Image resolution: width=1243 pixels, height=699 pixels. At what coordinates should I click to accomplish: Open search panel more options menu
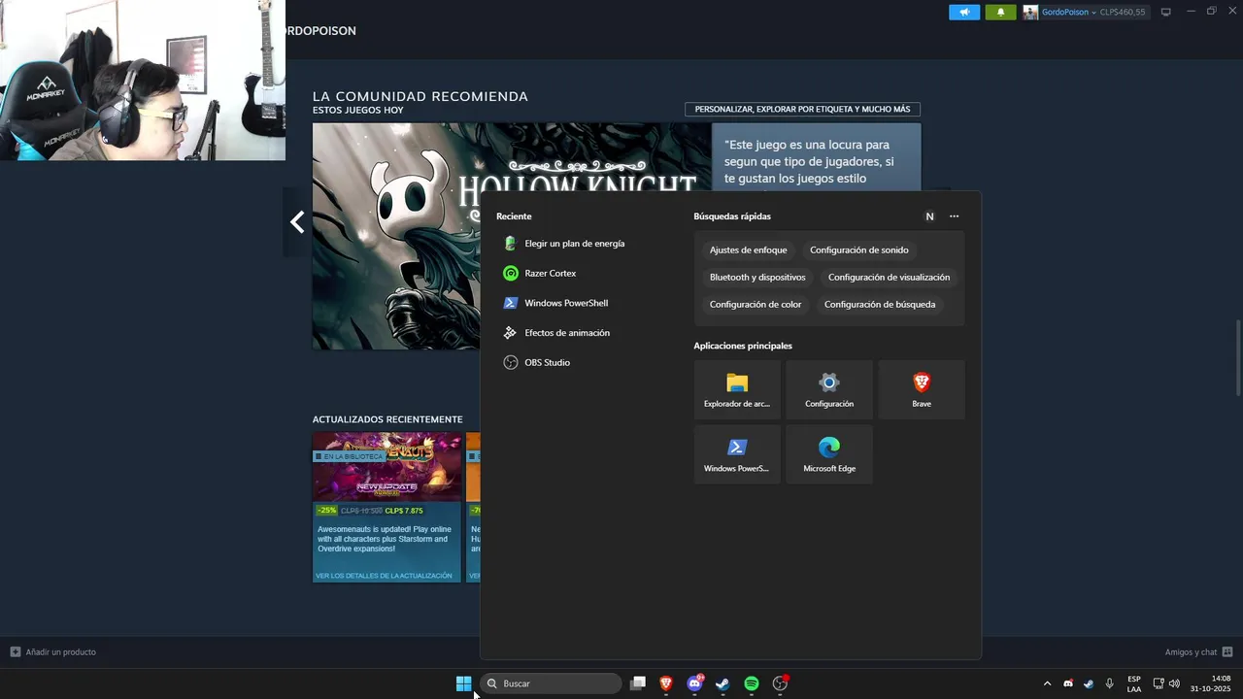click(954, 216)
